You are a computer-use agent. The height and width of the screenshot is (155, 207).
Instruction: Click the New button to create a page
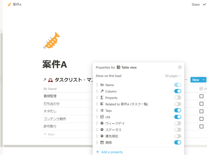coord(195,80)
